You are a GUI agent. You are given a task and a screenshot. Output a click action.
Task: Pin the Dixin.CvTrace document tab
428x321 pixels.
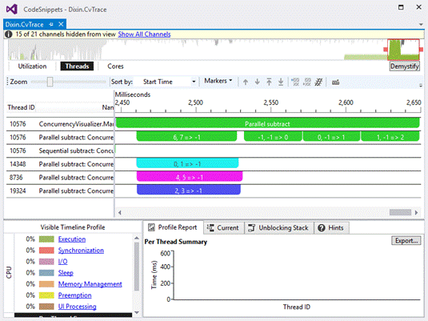coord(51,25)
